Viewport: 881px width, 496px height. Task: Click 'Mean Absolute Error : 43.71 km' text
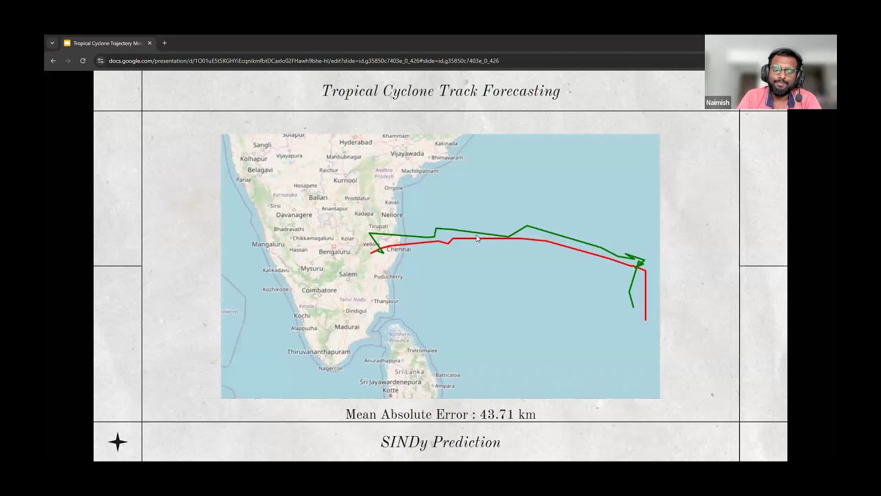[x=440, y=414]
